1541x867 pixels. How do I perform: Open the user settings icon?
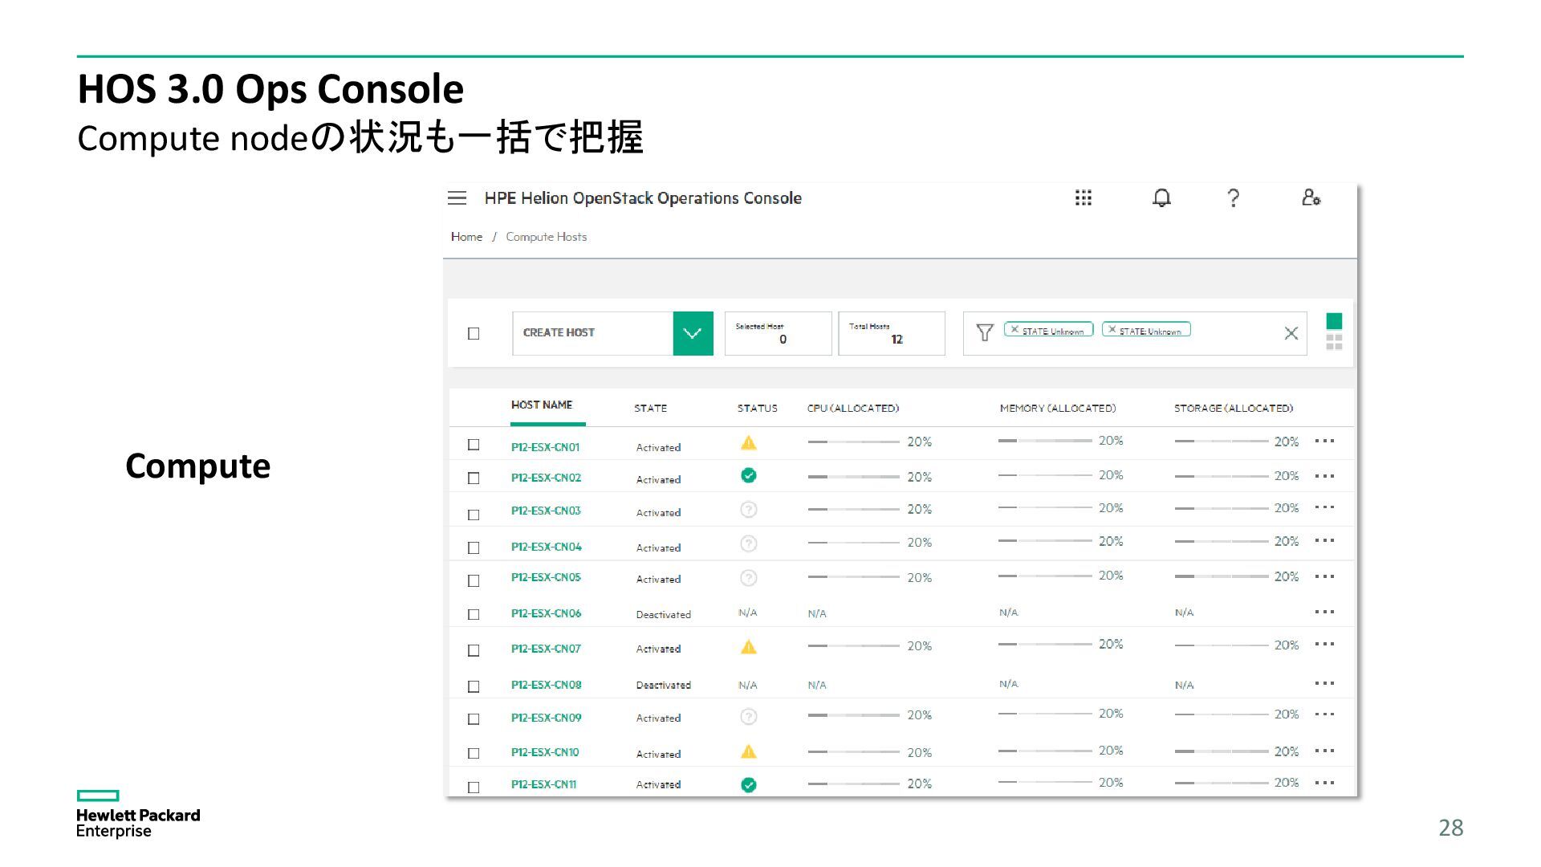coord(1311,197)
